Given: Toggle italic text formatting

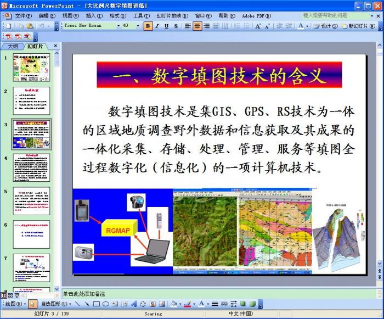Looking at the screenshot, I should tap(157, 26).
